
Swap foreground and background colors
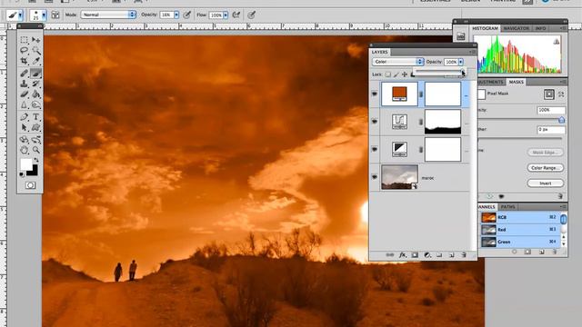[x=36, y=160]
